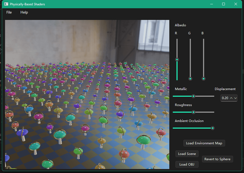Click the Load Environment Map button
Viewport: 244px width, 173px height.
point(204,143)
